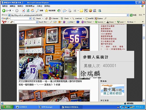This screenshot has width=146, height=110.
Task: Click the yellow smiley face icon
Action: pos(90,11)
